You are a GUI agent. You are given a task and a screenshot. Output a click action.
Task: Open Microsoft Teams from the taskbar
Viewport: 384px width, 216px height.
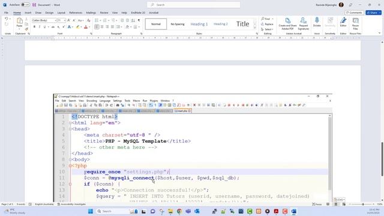188,211
